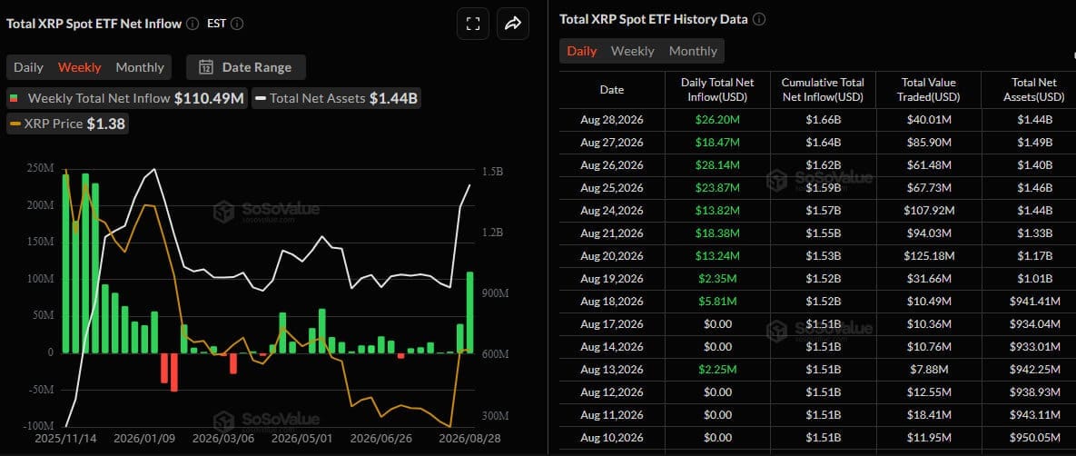Click Cumulative Total Net Inflow(USD) header

click(823, 89)
